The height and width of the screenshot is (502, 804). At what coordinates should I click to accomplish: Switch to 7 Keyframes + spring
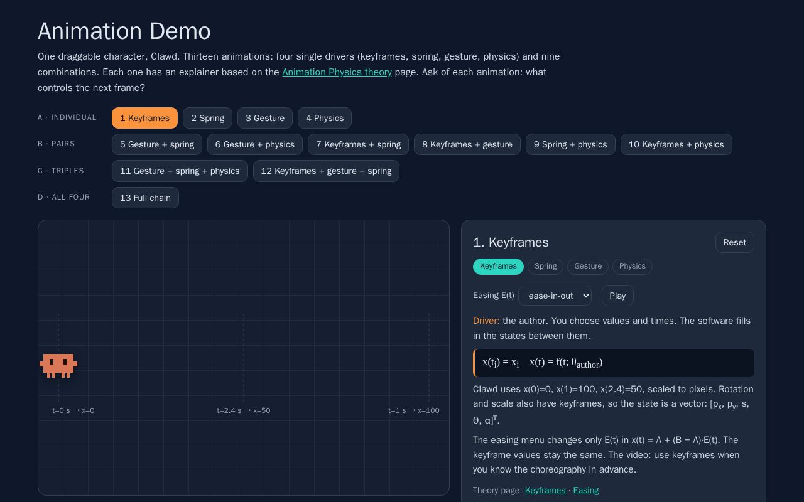coord(359,144)
